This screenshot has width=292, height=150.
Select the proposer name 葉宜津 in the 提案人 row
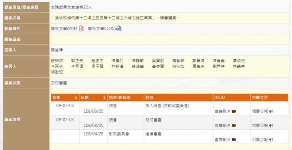click(x=57, y=50)
